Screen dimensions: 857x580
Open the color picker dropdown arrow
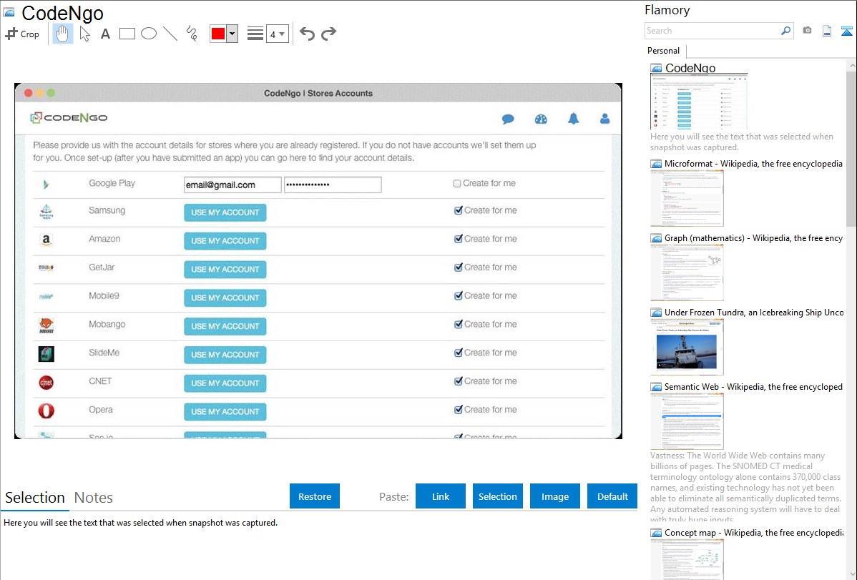pos(232,34)
